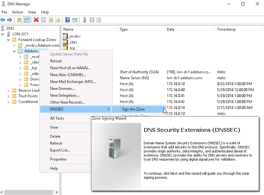
Task: Expand the Conditional Forwarders node
Action: pyautogui.click(x=8, y=102)
